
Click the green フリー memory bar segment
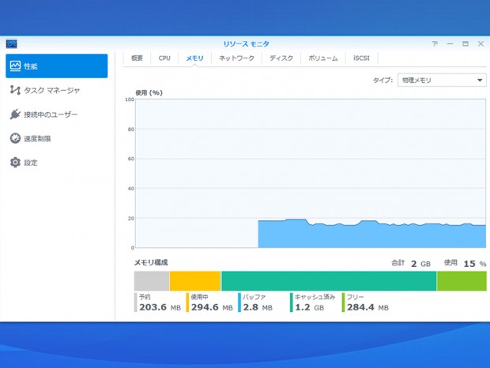tap(462, 281)
